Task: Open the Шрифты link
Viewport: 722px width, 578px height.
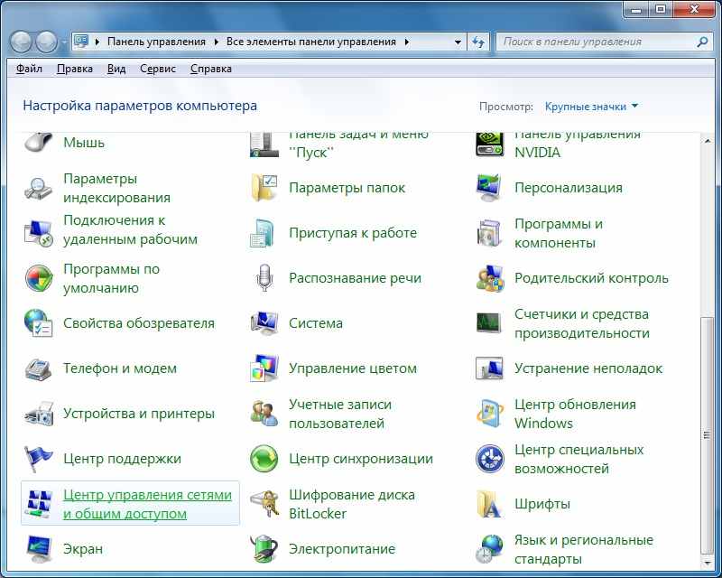Action: point(542,504)
